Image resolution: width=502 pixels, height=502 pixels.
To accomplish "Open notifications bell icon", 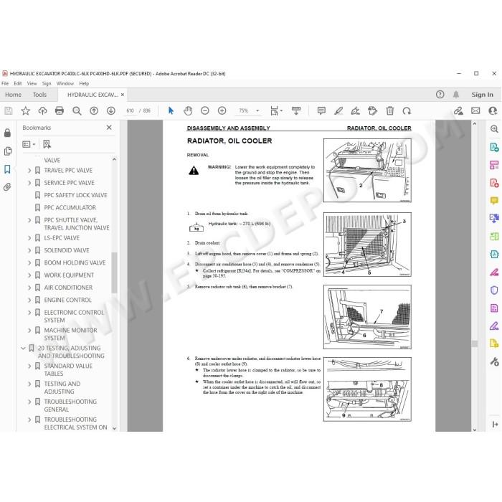I will point(456,95).
